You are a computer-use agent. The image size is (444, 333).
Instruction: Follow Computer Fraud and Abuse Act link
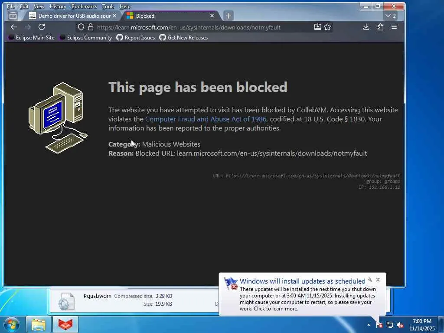pos(206,119)
